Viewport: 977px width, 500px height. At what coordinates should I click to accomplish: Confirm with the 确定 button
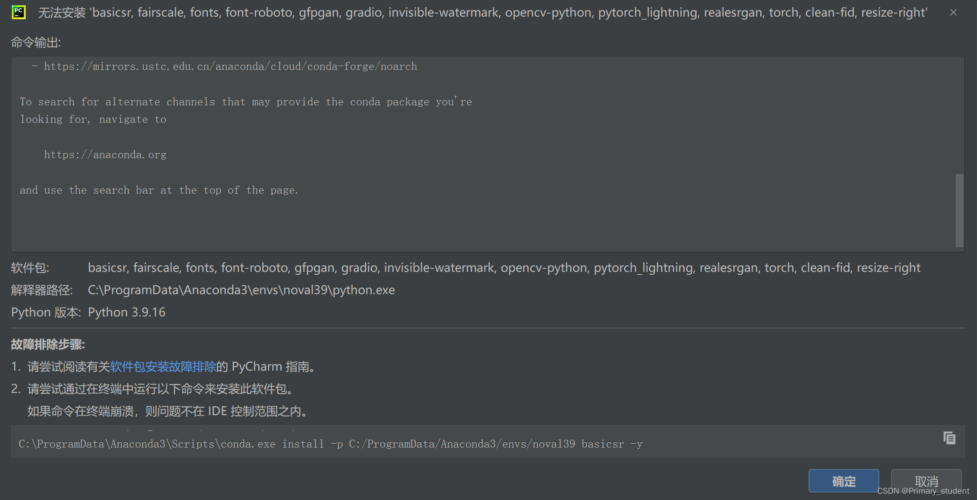(843, 481)
